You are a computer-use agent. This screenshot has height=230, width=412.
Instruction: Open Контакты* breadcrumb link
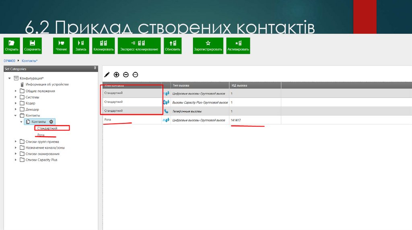(30, 61)
